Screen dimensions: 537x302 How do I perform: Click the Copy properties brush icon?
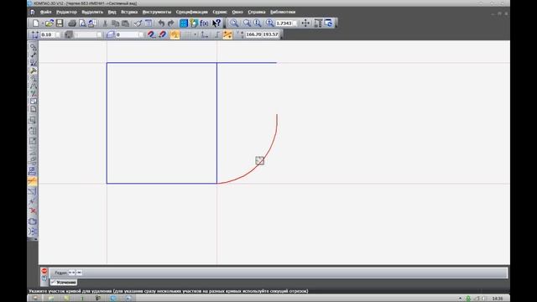click(138, 23)
